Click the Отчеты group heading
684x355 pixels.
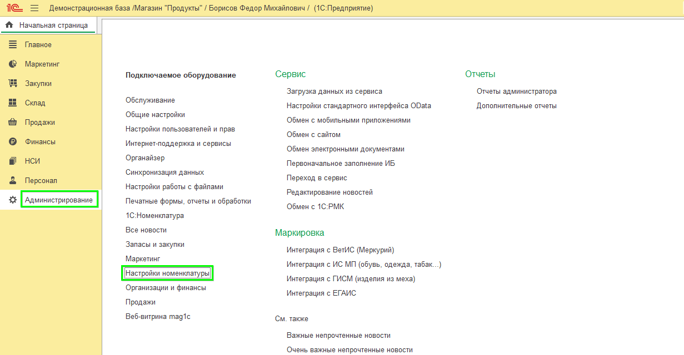point(480,74)
